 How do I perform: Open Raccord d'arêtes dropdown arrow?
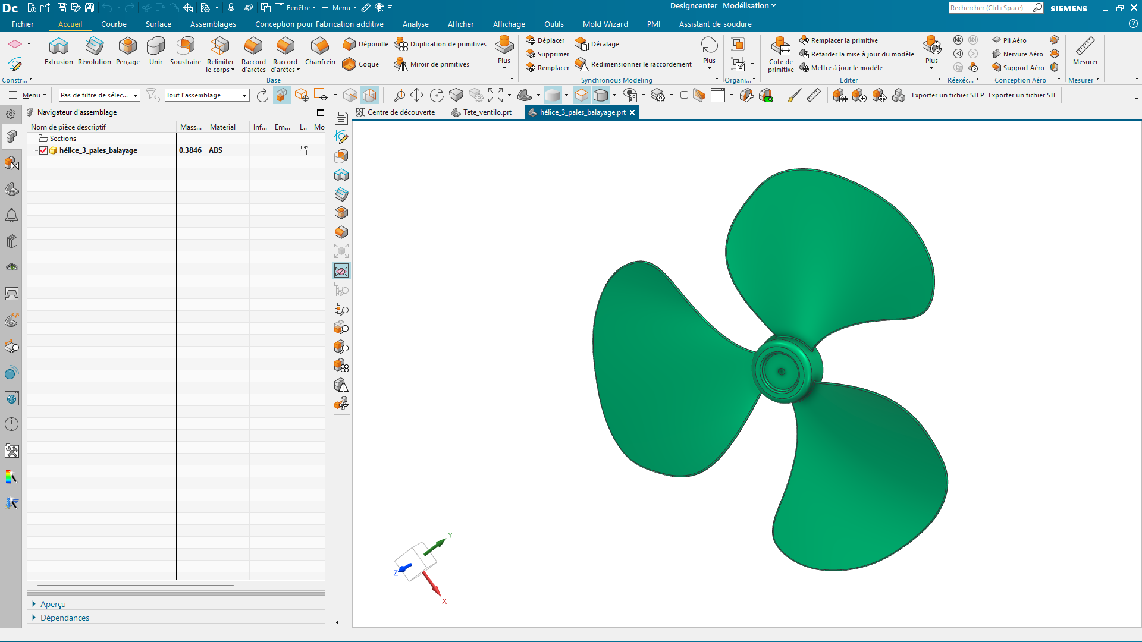point(298,70)
